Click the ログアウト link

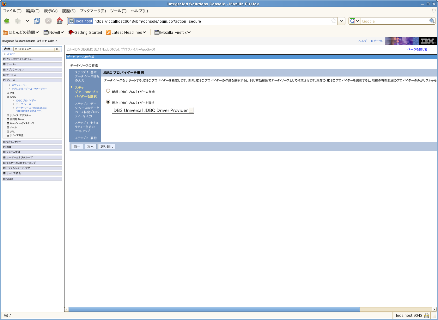pyautogui.click(x=377, y=41)
